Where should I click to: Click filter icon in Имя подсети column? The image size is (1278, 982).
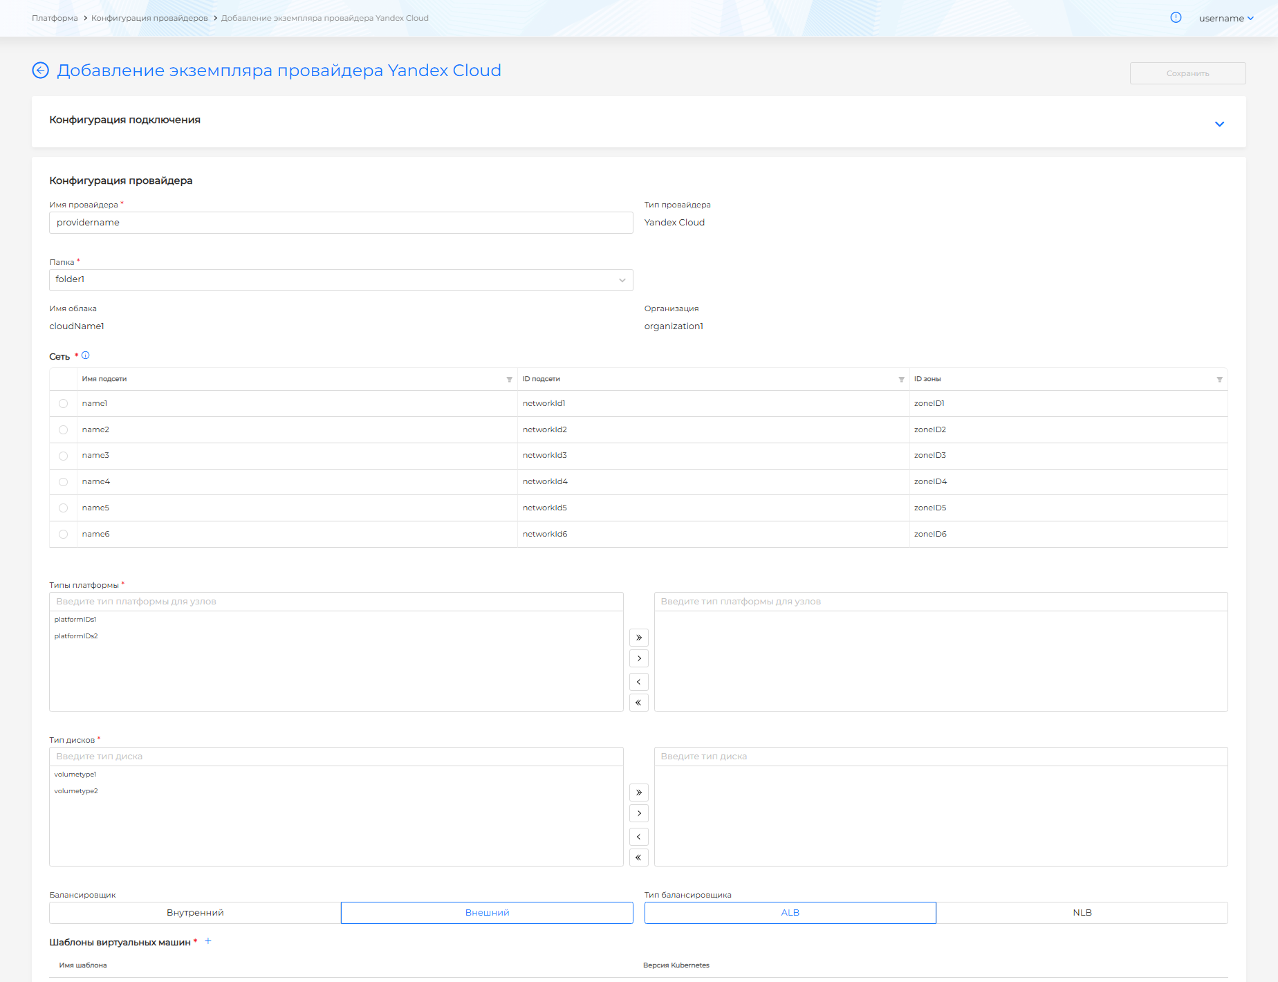coord(510,380)
